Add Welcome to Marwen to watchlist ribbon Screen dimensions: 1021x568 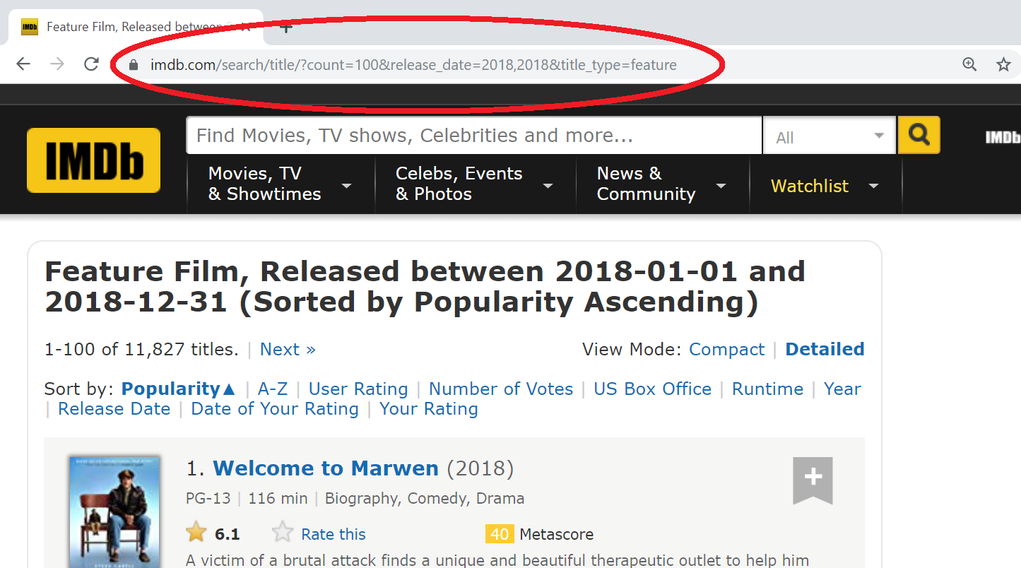pyautogui.click(x=813, y=480)
